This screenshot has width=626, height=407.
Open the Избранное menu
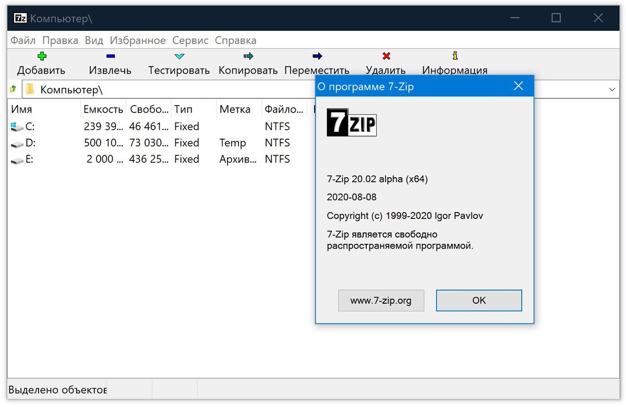[x=137, y=40]
